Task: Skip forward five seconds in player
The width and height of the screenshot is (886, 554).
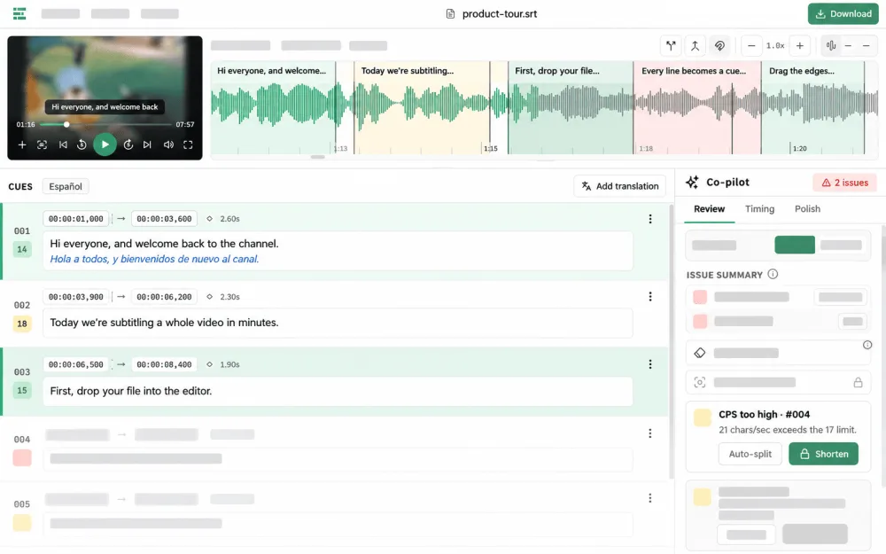Action: pos(128,144)
